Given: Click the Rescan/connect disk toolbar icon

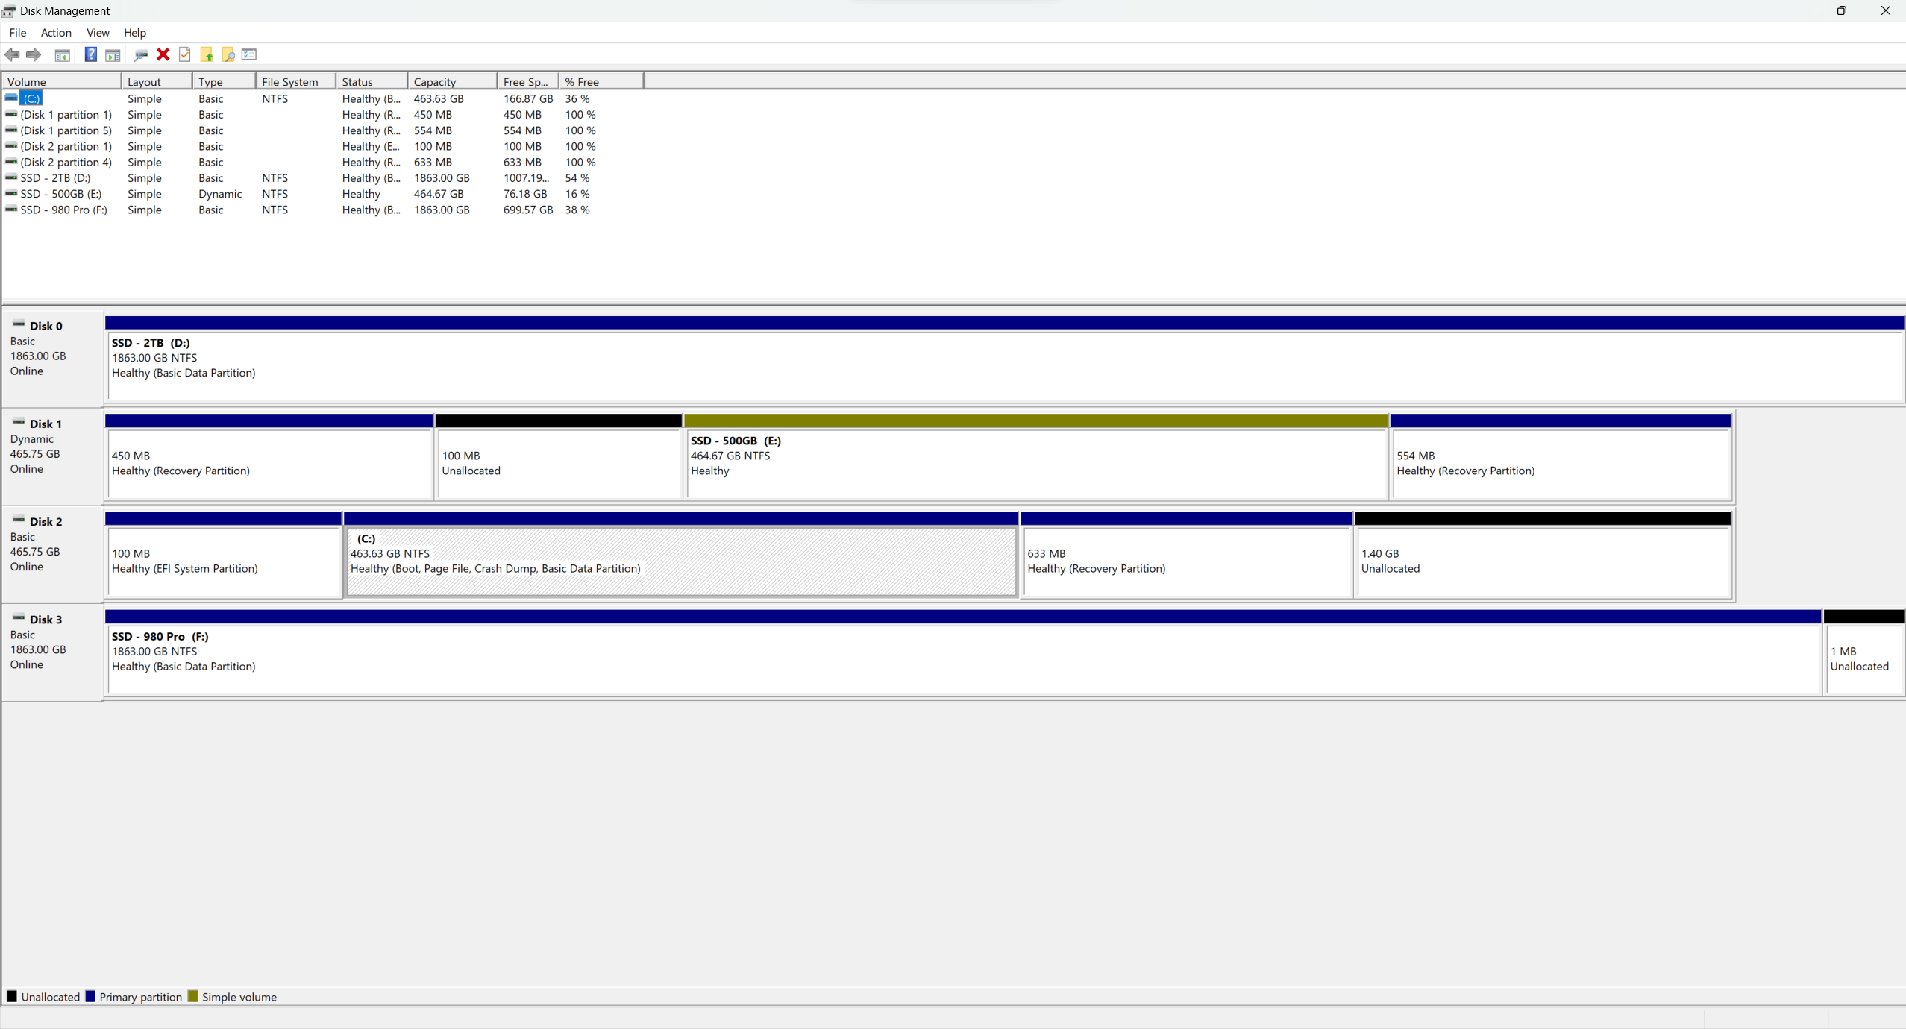Looking at the screenshot, I should click(x=140, y=54).
